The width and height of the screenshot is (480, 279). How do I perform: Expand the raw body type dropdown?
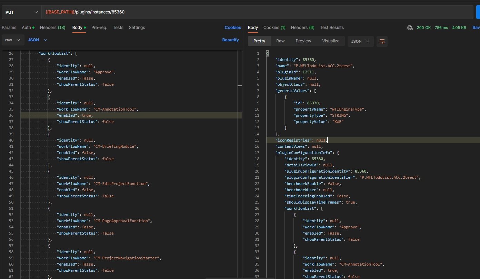click(13, 40)
